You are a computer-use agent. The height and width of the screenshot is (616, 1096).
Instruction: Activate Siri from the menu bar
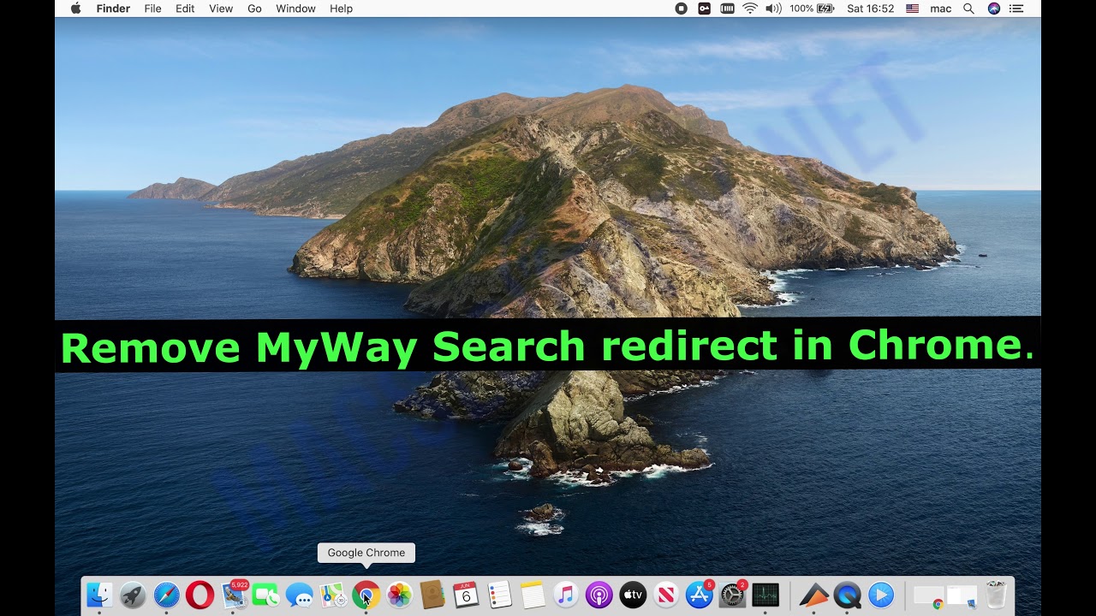tap(993, 9)
